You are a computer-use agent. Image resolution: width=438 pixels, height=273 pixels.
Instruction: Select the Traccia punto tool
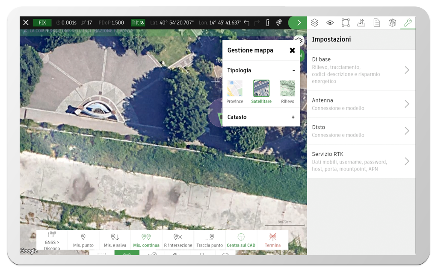click(x=210, y=240)
